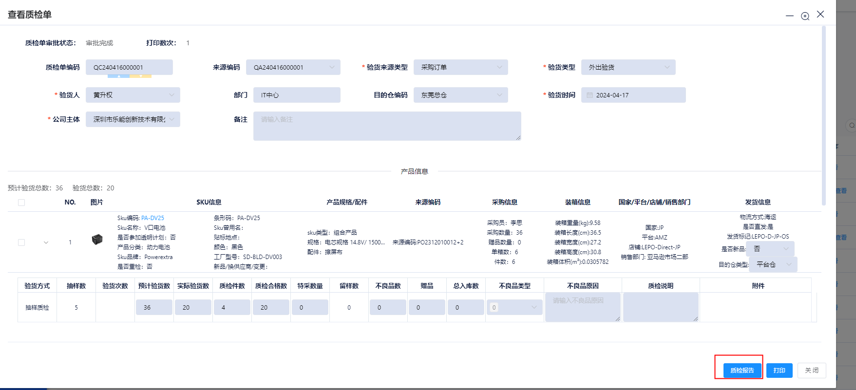Click the 不良品数 field
Screen dimensions: 856x390
[388, 307]
